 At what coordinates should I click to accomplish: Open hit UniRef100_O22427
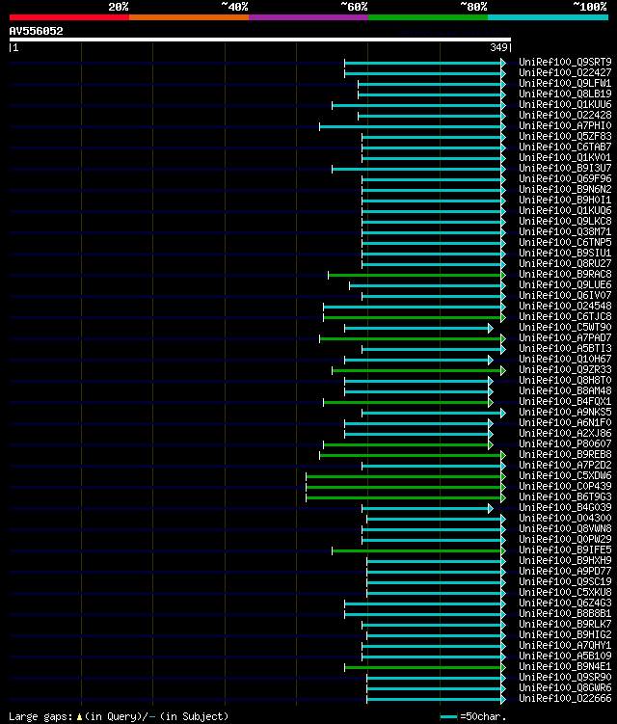tap(565, 72)
